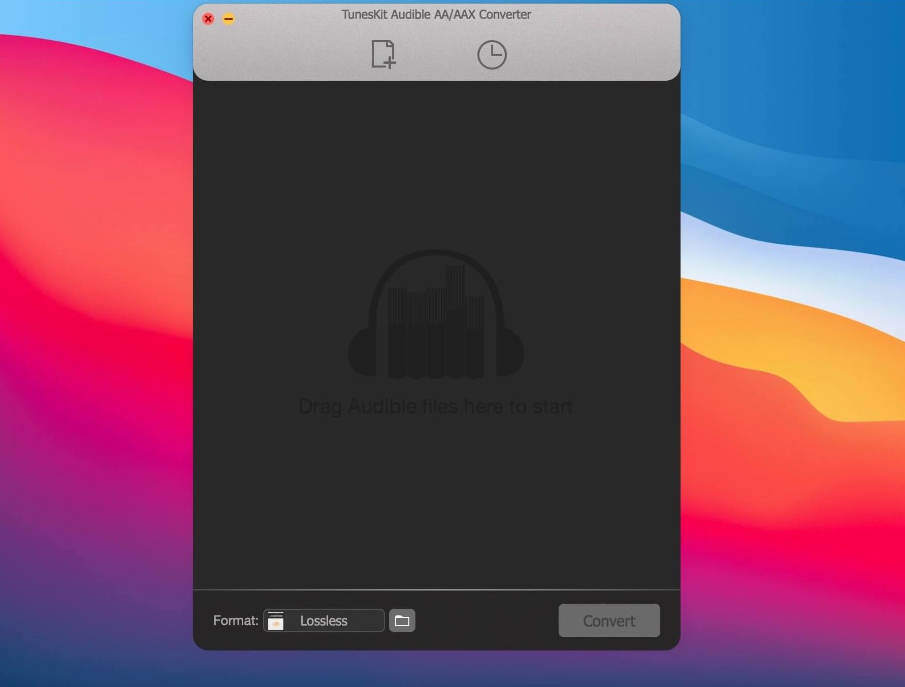Close the TunesKit converter window
The image size is (905, 687).
(x=208, y=19)
